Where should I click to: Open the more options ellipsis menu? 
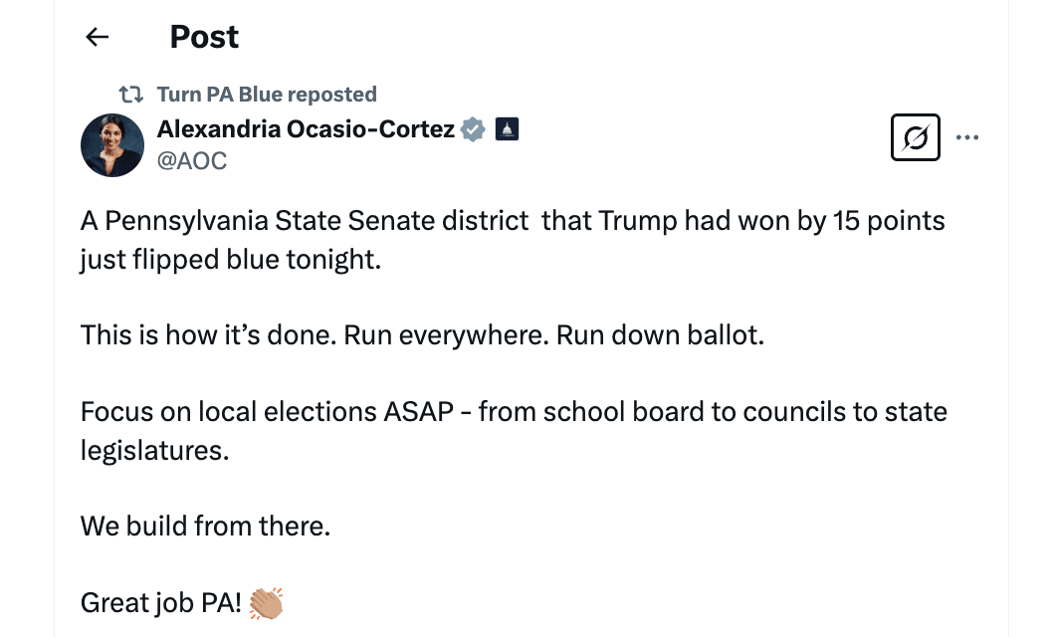pos(967,137)
